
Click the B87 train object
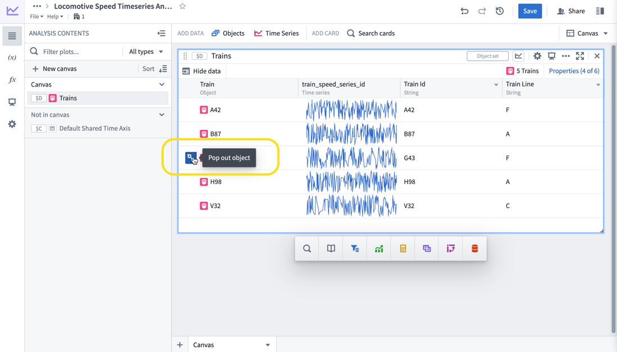[x=211, y=134]
